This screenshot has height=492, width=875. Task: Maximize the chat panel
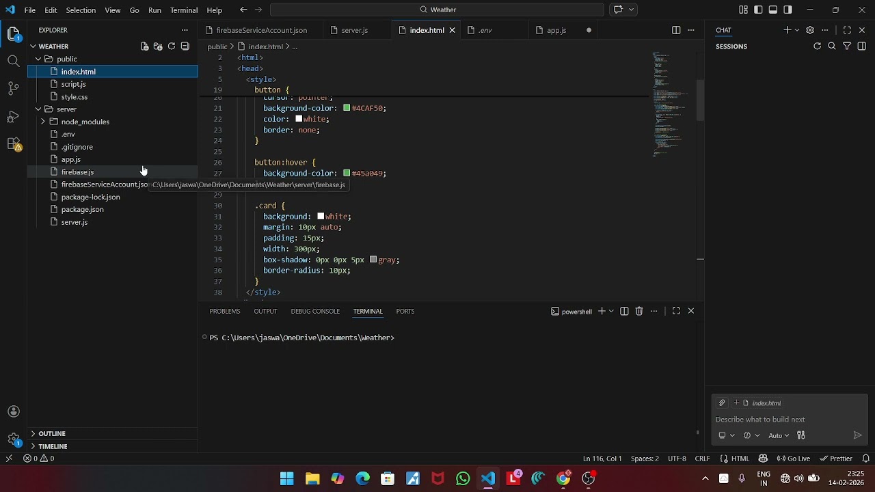point(847,30)
